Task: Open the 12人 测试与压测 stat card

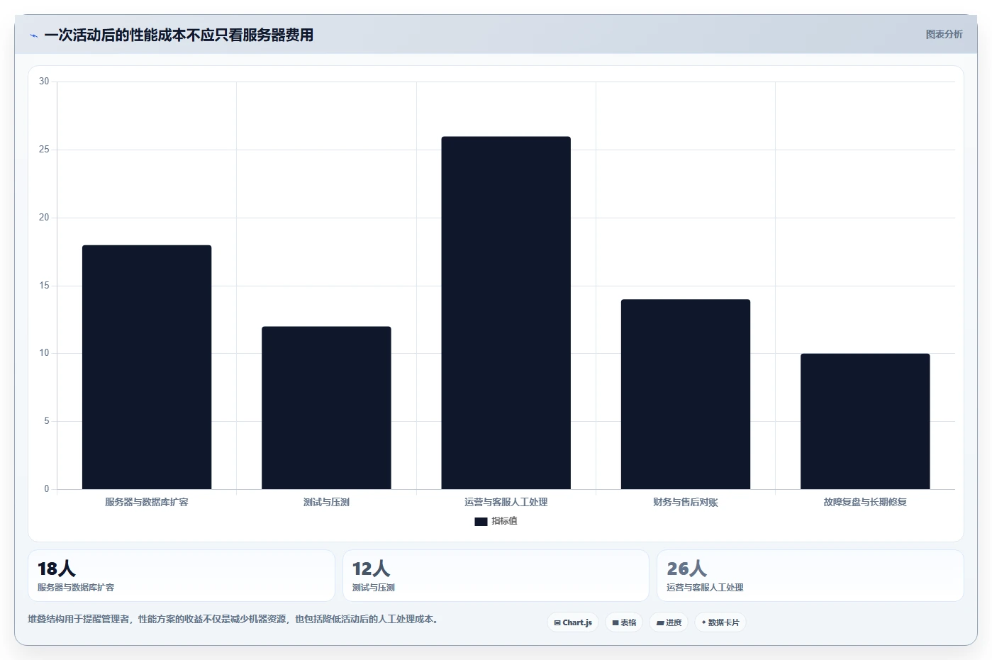Action: (496, 576)
